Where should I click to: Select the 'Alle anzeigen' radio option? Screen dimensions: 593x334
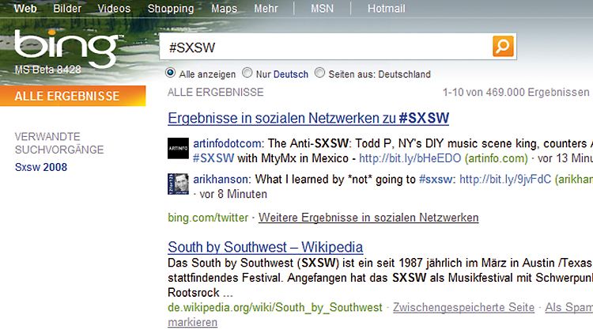tap(170, 73)
